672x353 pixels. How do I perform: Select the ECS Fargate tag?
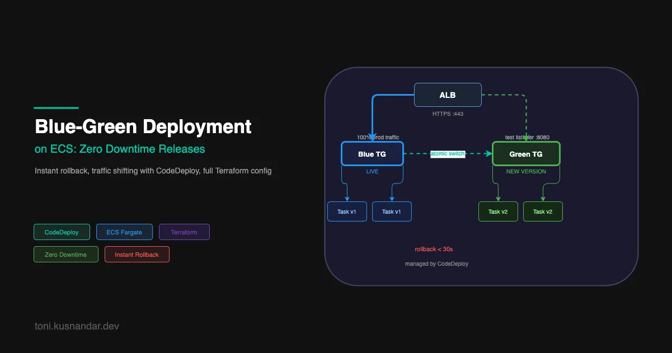(124, 232)
